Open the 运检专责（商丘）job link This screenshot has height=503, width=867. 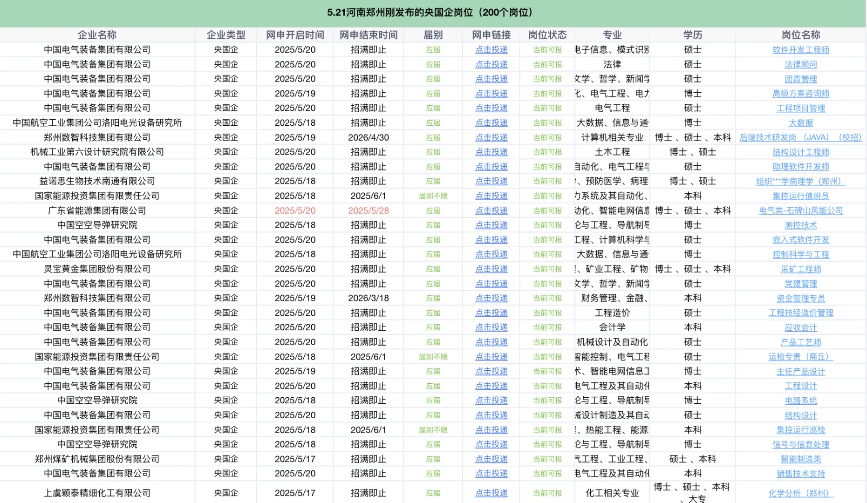(800, 357)
